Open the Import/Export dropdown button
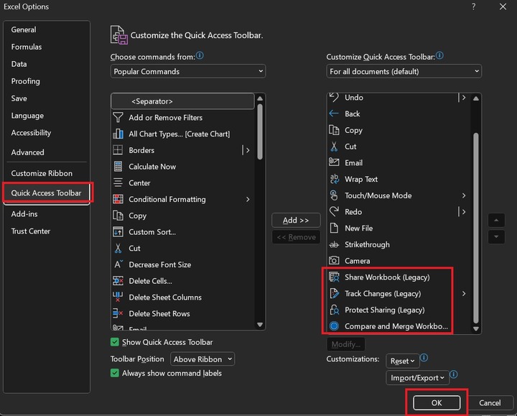 click(x=417, y=377)
